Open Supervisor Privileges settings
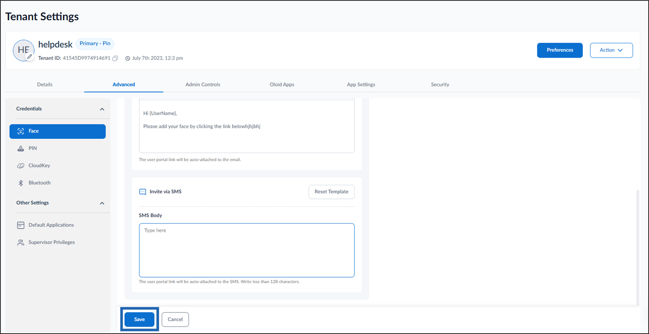 pos(58,242)
